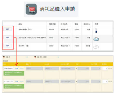Click the 品名 column header in product table

pos(20,24)
